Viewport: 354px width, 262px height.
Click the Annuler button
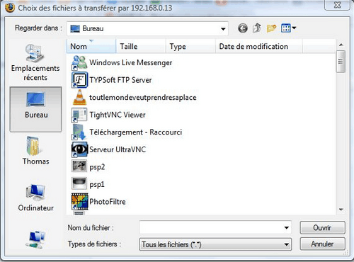tap(322, 244)
